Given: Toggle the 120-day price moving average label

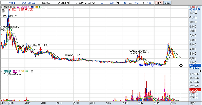Looking at the screenshot, I should point(45,7).
